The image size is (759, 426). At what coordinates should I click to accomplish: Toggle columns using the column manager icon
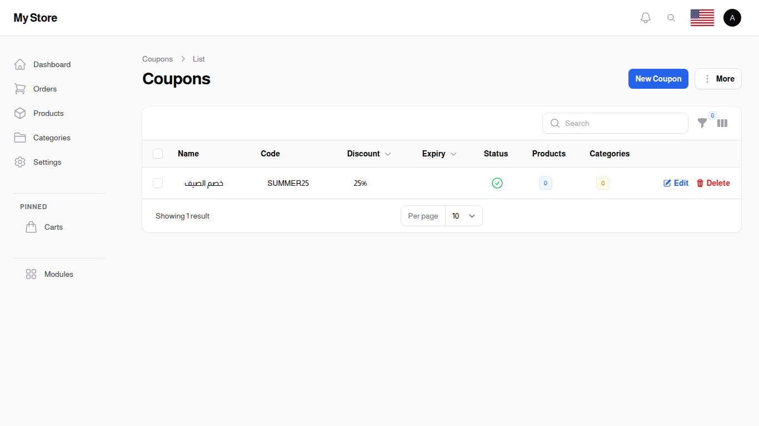722,123
